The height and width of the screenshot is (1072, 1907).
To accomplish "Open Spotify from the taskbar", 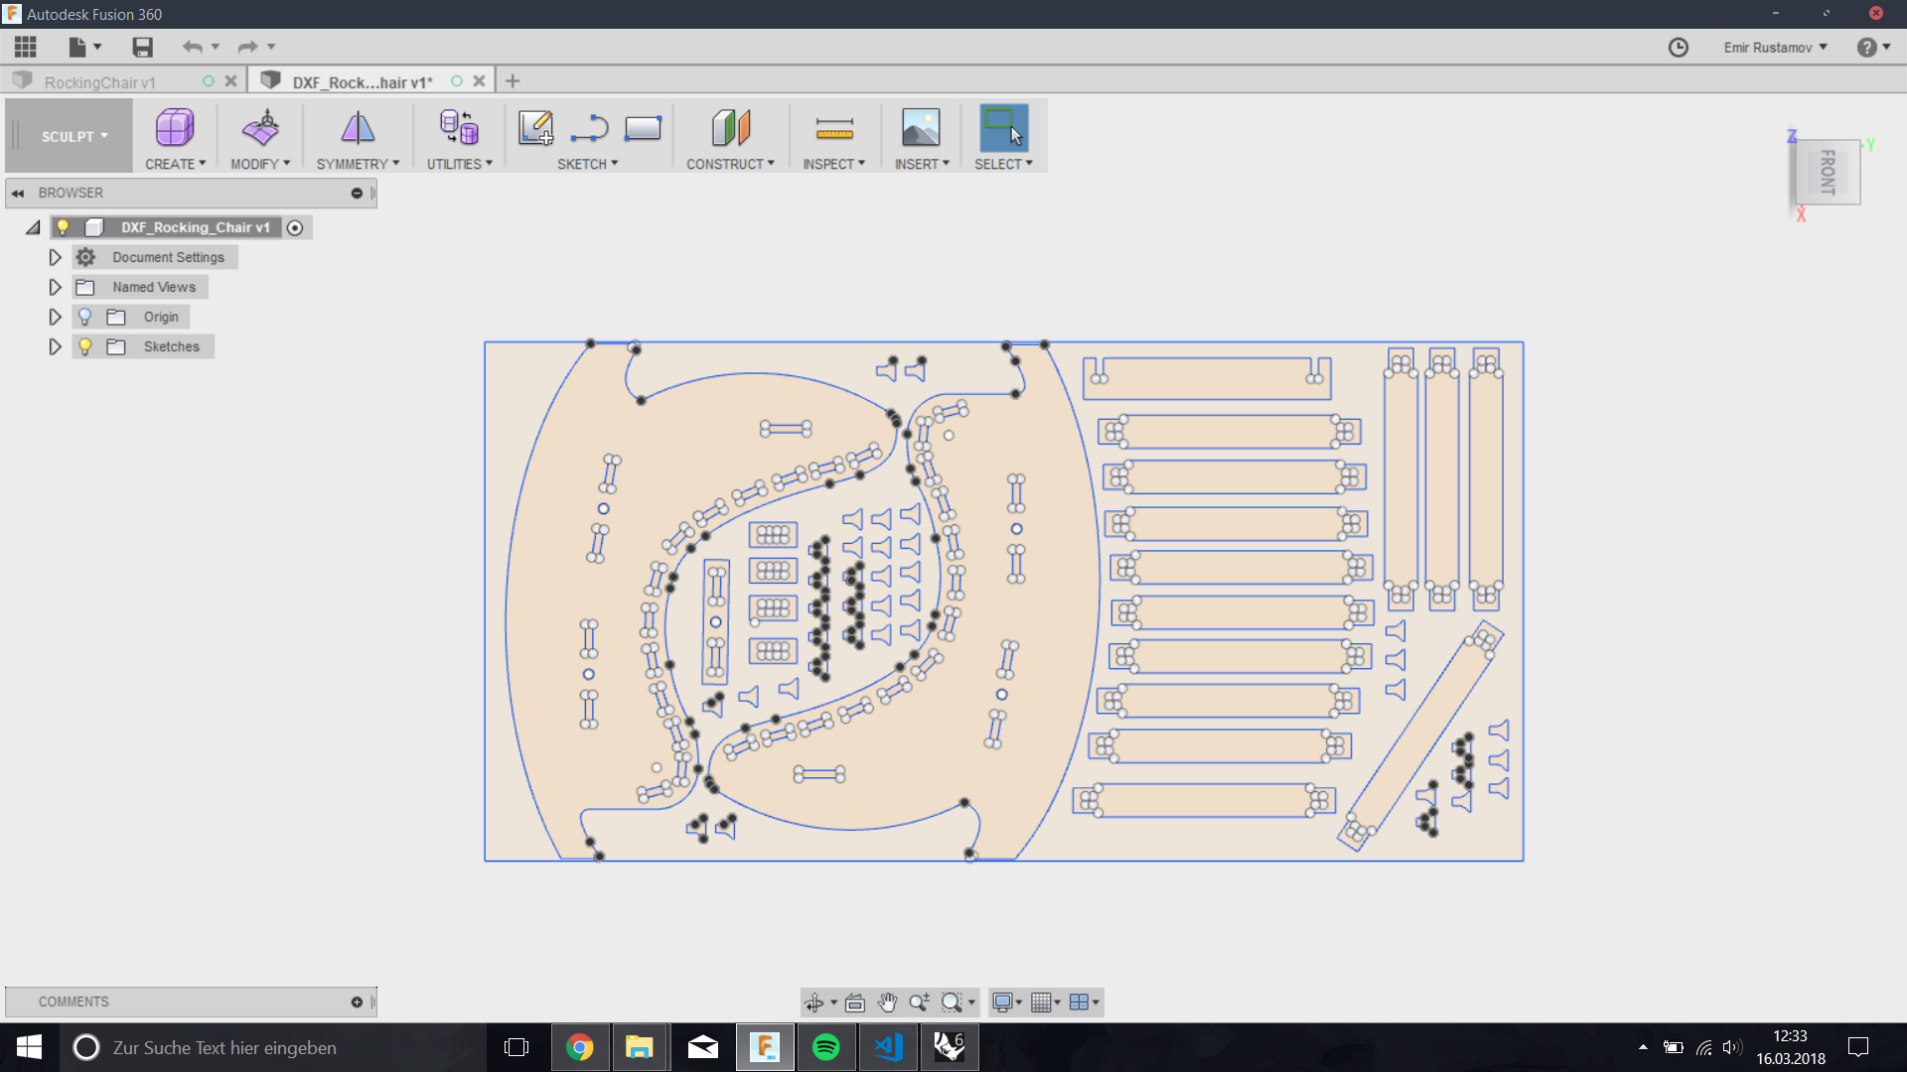I will pos(825,1047).
